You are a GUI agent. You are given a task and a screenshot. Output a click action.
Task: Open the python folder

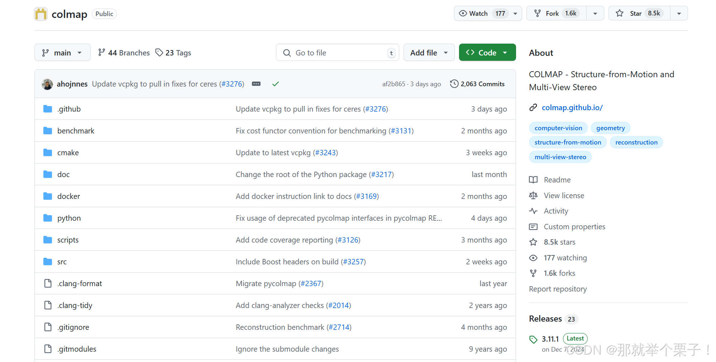(69, 218)
